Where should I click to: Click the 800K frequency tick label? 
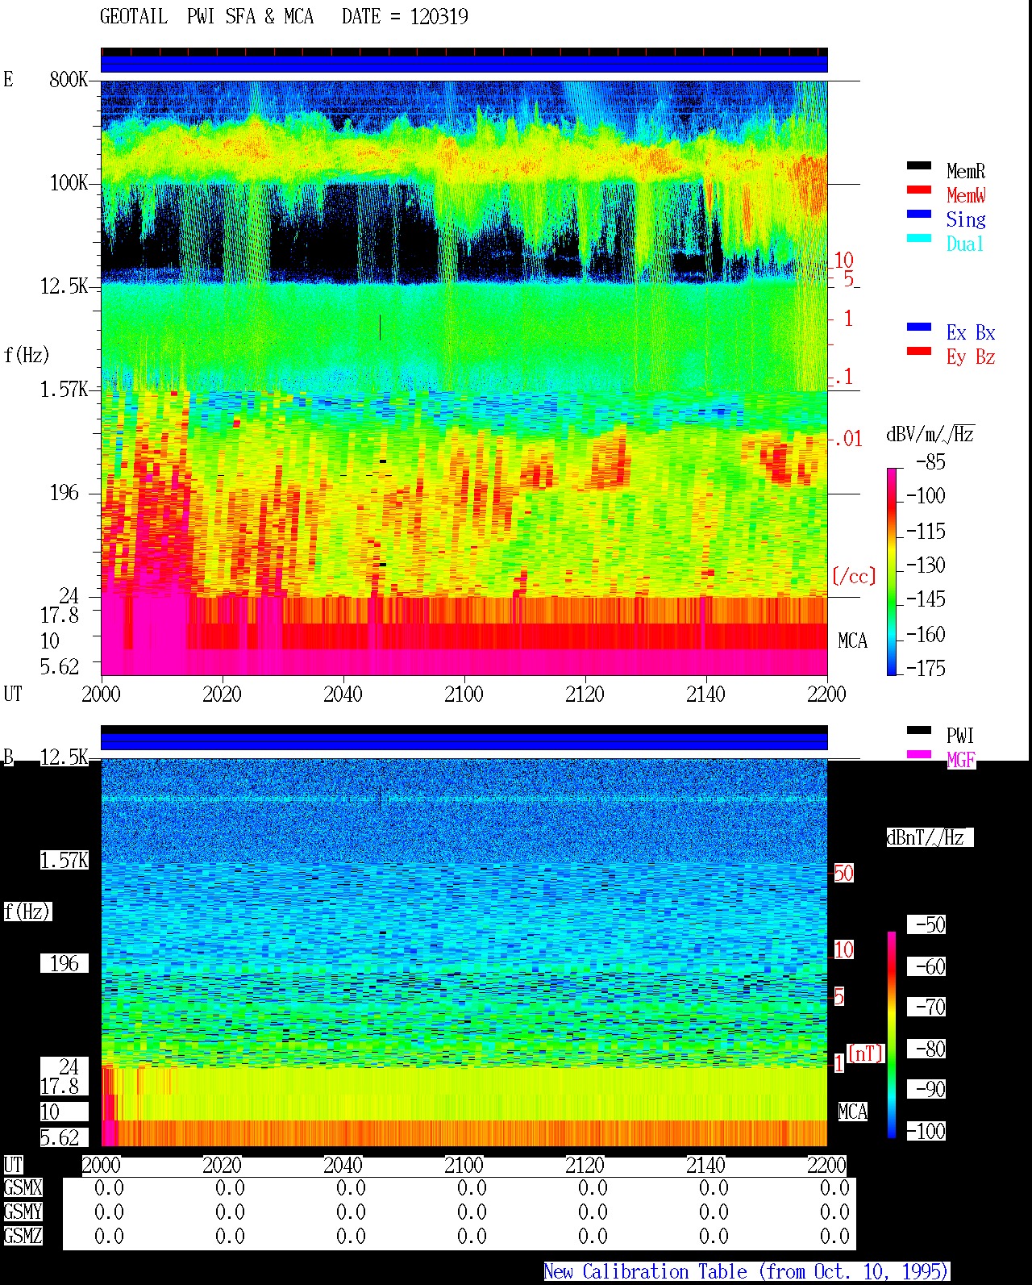pyautogui.click(x=69, y=79)
